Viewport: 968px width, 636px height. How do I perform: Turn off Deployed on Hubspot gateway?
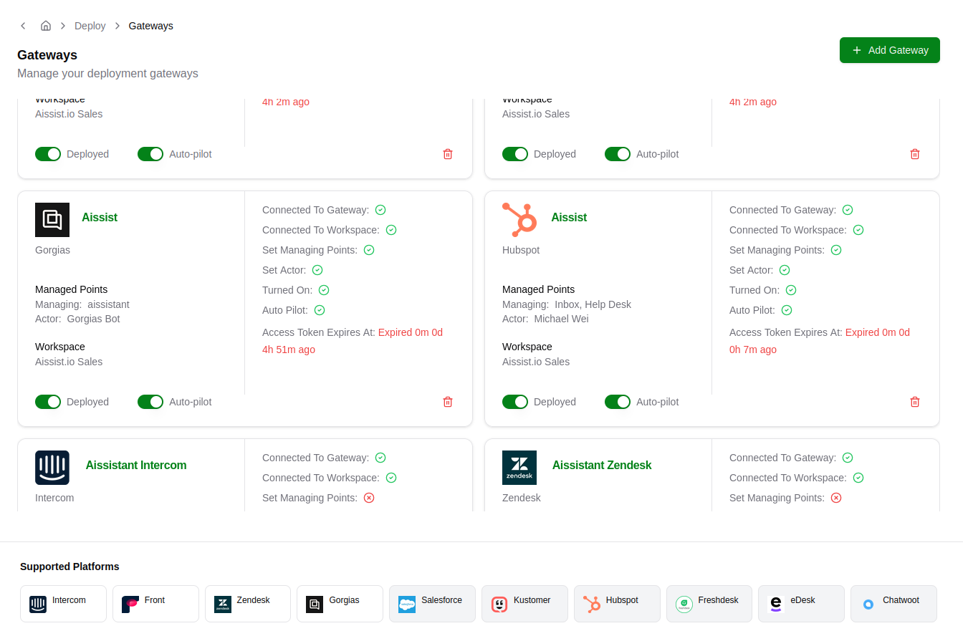[515, 402]
